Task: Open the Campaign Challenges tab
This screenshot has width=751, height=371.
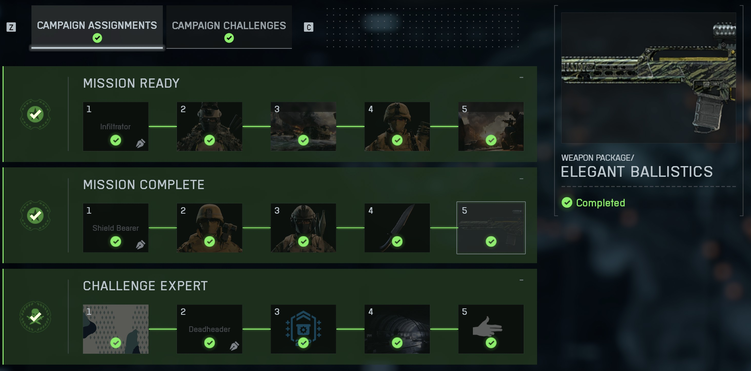Action: (x=229, y=27)
